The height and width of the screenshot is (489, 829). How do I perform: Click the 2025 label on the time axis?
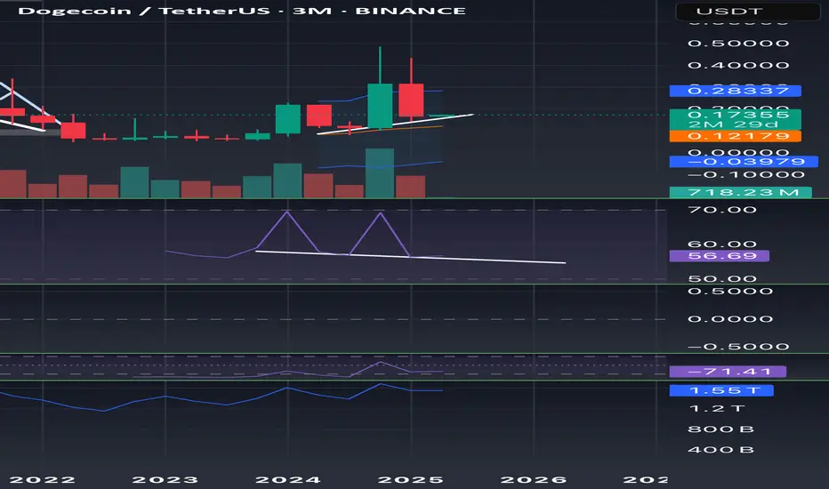pos(411,480)
